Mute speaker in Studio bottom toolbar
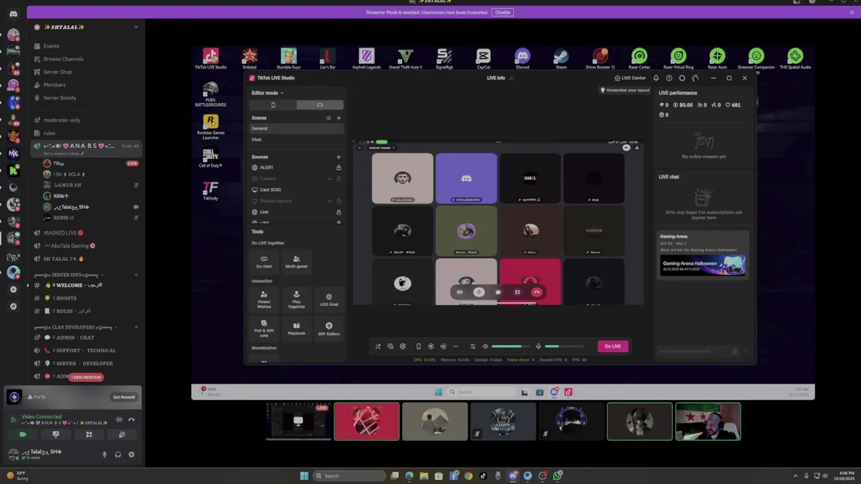This screenshot has height=484, width=861. tap(485, 346)
